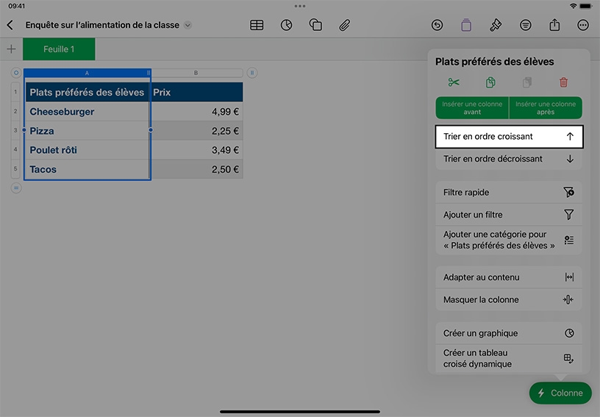Select column A header
600x417 pixels.
(87, 73)
